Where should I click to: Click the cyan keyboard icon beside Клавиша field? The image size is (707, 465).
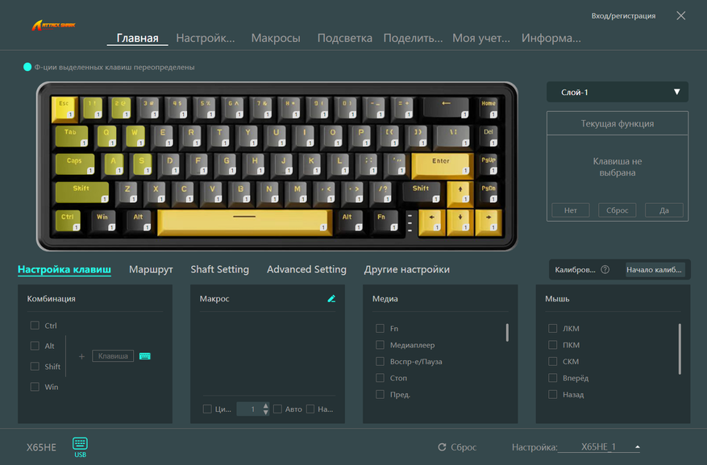[x=145, y=356]
